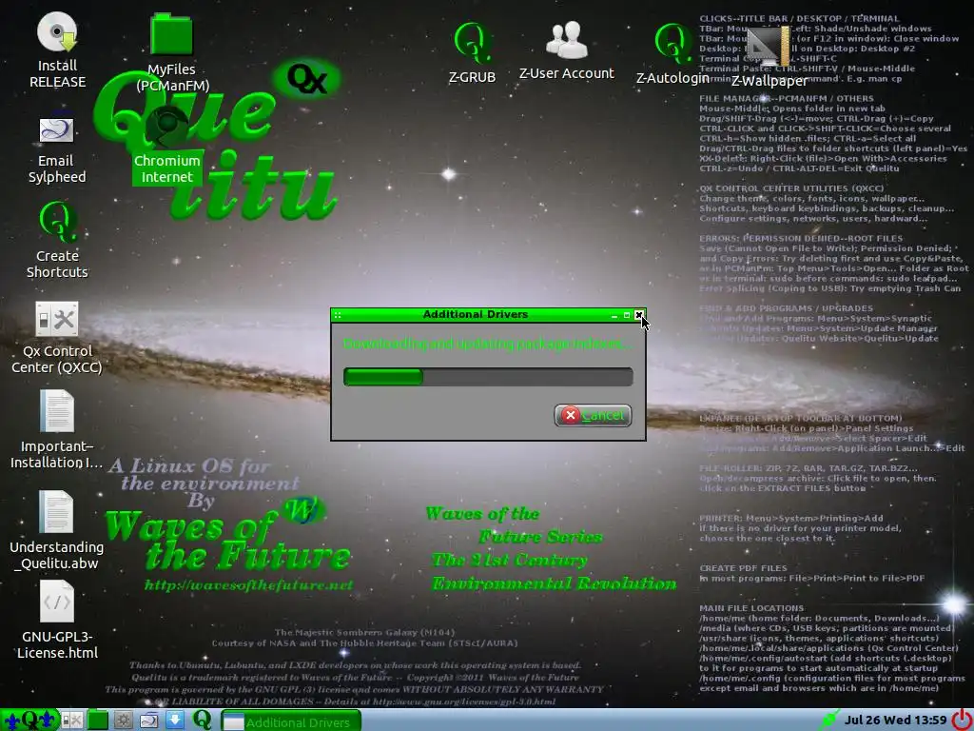The image size is (974, 731).
Task: Click the green network connection tray icon
Action: point(828,721)
